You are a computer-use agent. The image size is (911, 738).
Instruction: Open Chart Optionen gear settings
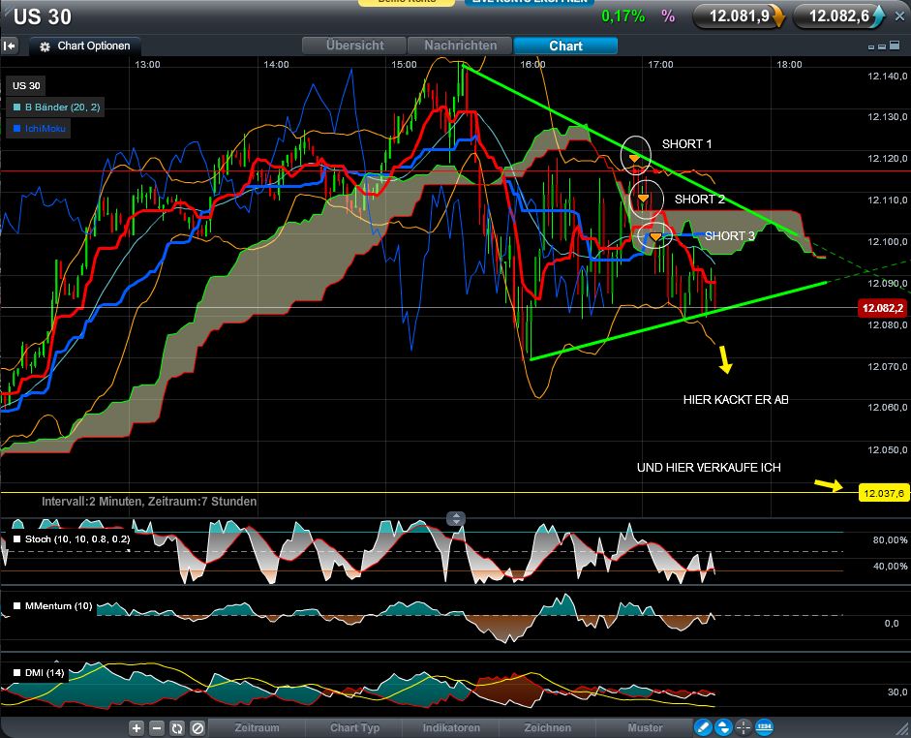pyautogui.click(x=85, y=46)
